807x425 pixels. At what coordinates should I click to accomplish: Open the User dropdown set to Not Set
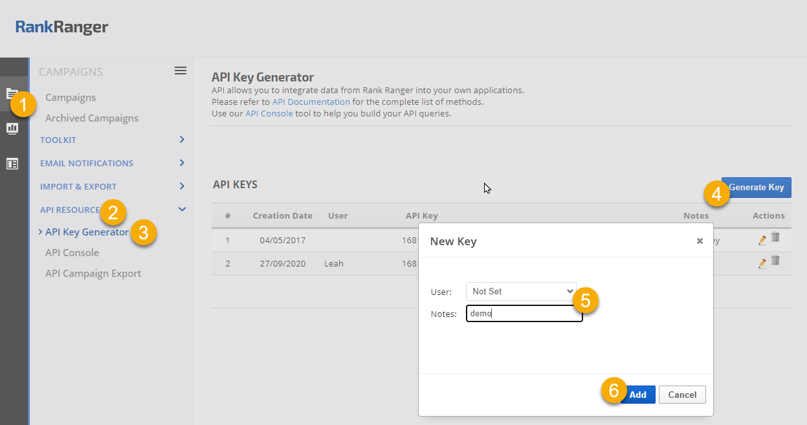tap(521, 292)
